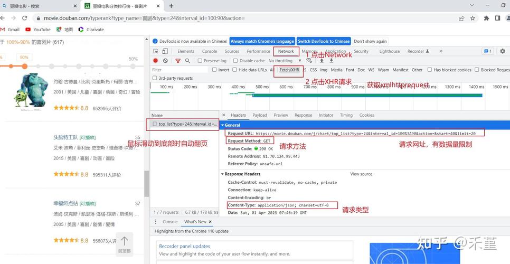Open the Cookies tab
The width and height of the screenshot is (510, 264).
coord(366,115)
